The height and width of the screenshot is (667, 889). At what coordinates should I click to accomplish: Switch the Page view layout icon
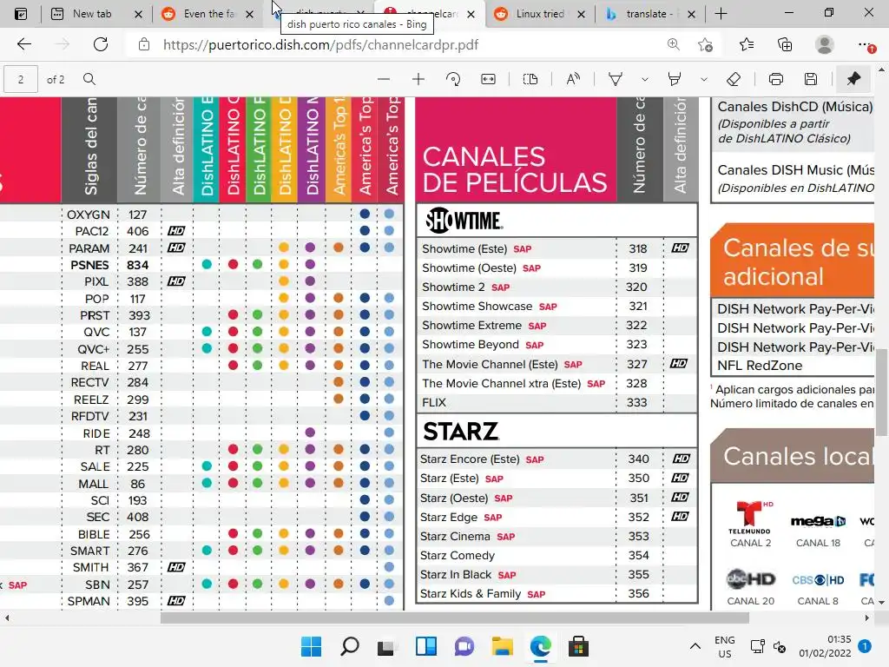tap(530, 79)
